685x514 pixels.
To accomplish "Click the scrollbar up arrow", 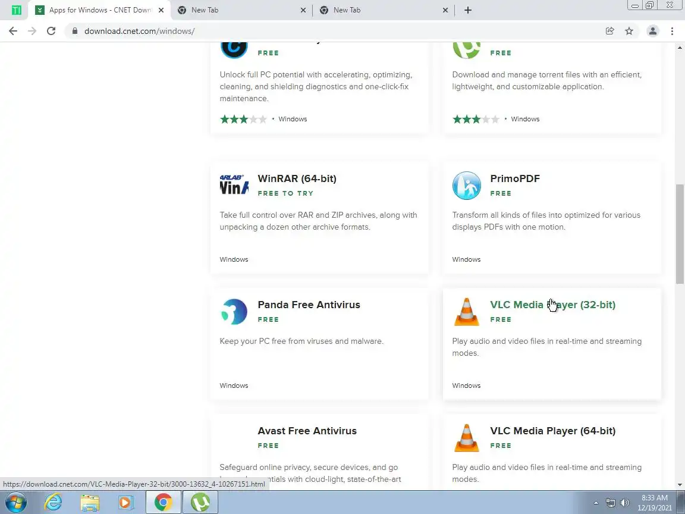I will tap(680, 47).
